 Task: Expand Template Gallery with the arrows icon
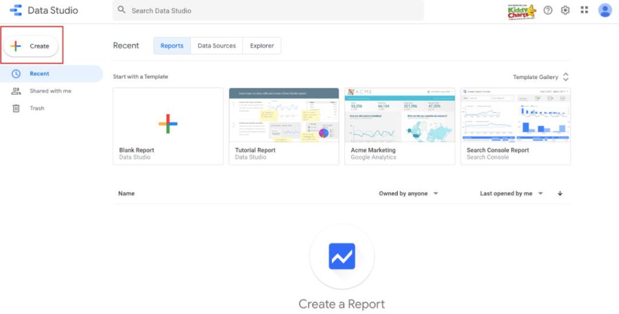click(x=566, y=77)
